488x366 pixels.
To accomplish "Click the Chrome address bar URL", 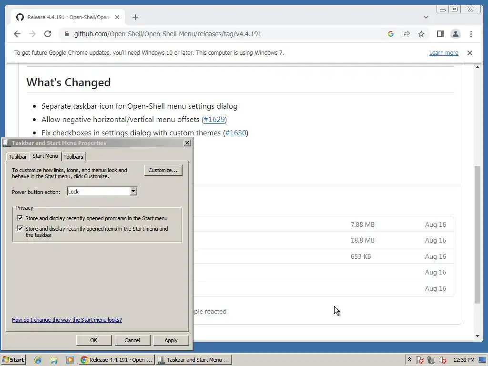I will point(168,34).
